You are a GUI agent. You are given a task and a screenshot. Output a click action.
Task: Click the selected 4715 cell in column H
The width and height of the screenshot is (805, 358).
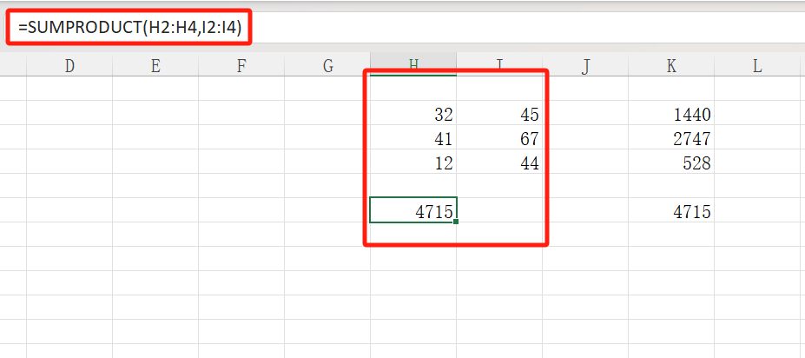pyautogui.click(x=413, y=210)
